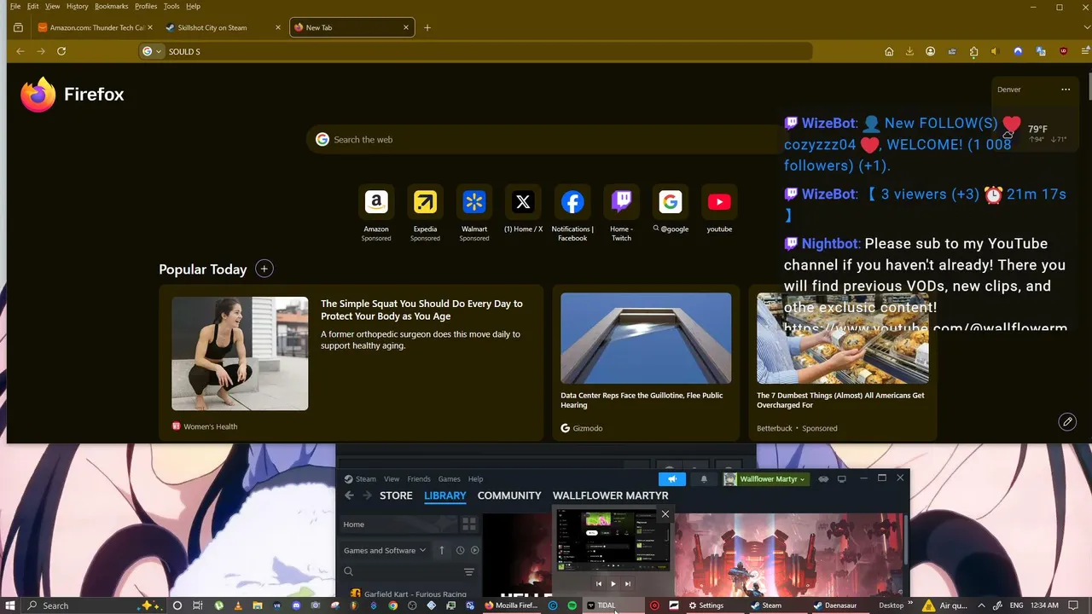
Task: Click the pencil customize icon on New Tab
Action: (x=1067, y=421)
